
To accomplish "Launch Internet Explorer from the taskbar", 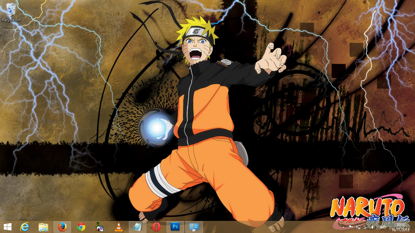I will [25, 227].
